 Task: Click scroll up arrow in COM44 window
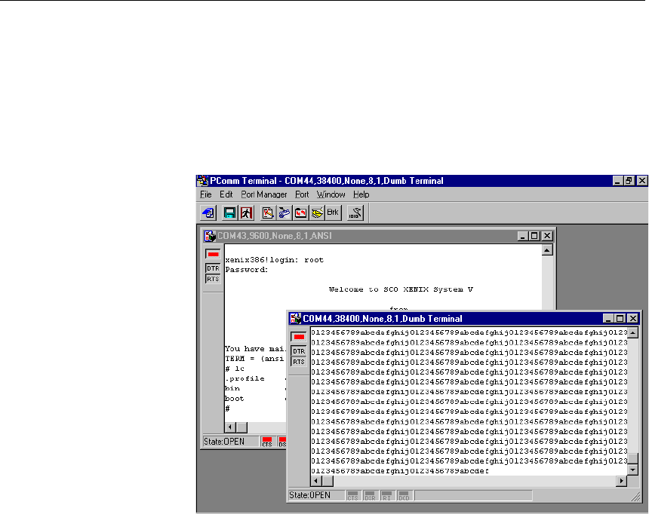(x=633, y=332)
